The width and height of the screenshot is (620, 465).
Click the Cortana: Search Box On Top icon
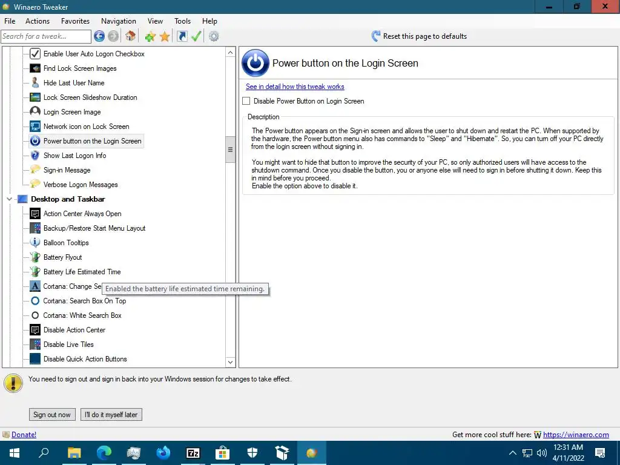35,301
